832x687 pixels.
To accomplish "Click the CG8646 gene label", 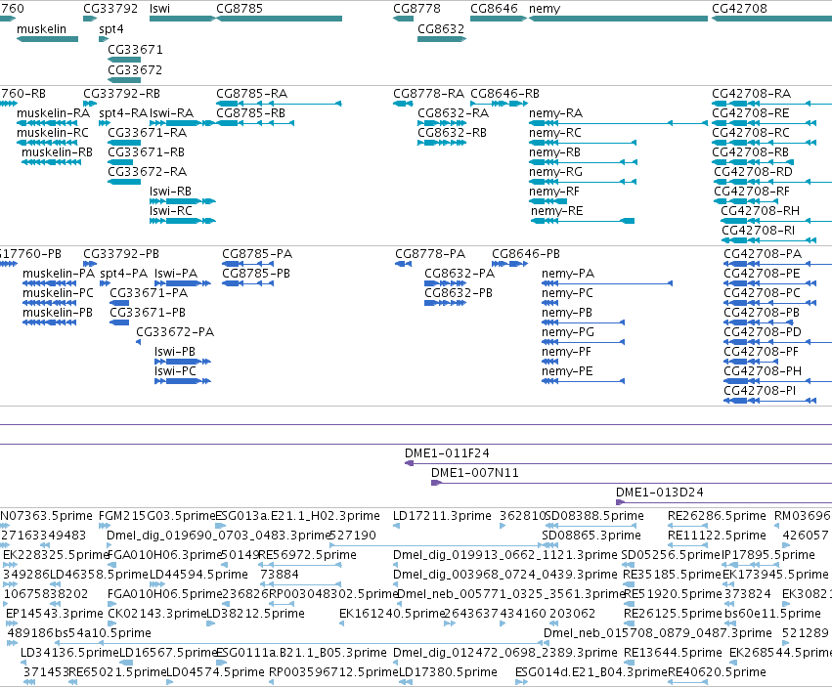I will (494, 9).
